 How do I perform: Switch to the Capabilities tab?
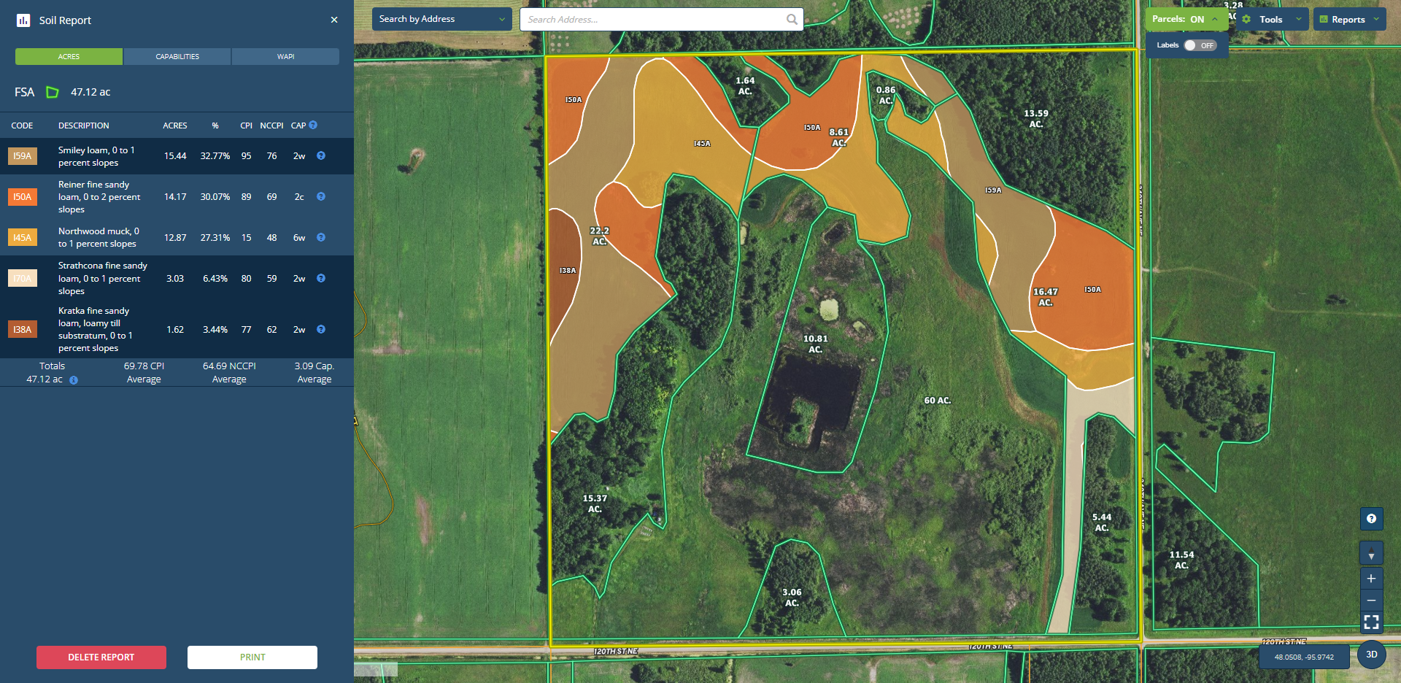coord(177,57)
